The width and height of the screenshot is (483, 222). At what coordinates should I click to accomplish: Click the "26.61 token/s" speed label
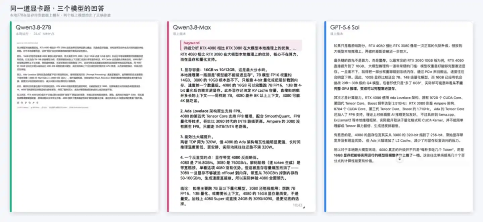pyautogui.click(x=44, y=34)
